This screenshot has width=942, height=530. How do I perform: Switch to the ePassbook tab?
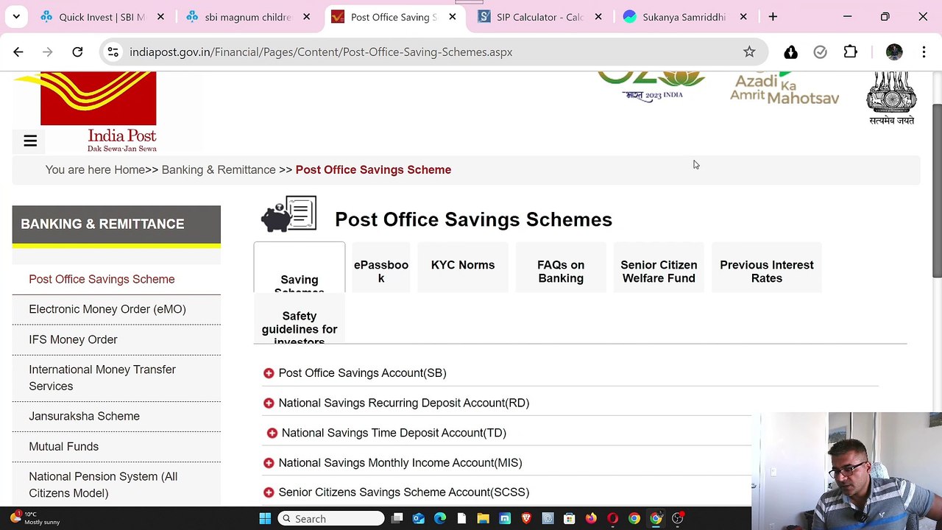tap(381, 268)
